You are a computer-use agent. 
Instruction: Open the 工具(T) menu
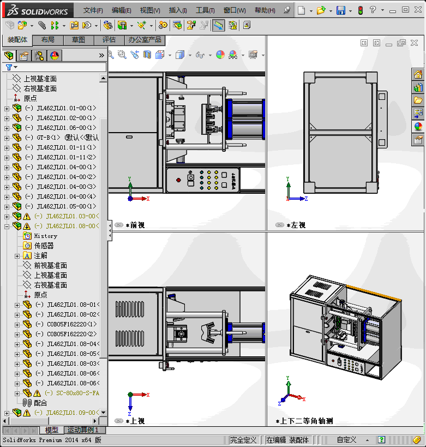(x=205, y=10)
